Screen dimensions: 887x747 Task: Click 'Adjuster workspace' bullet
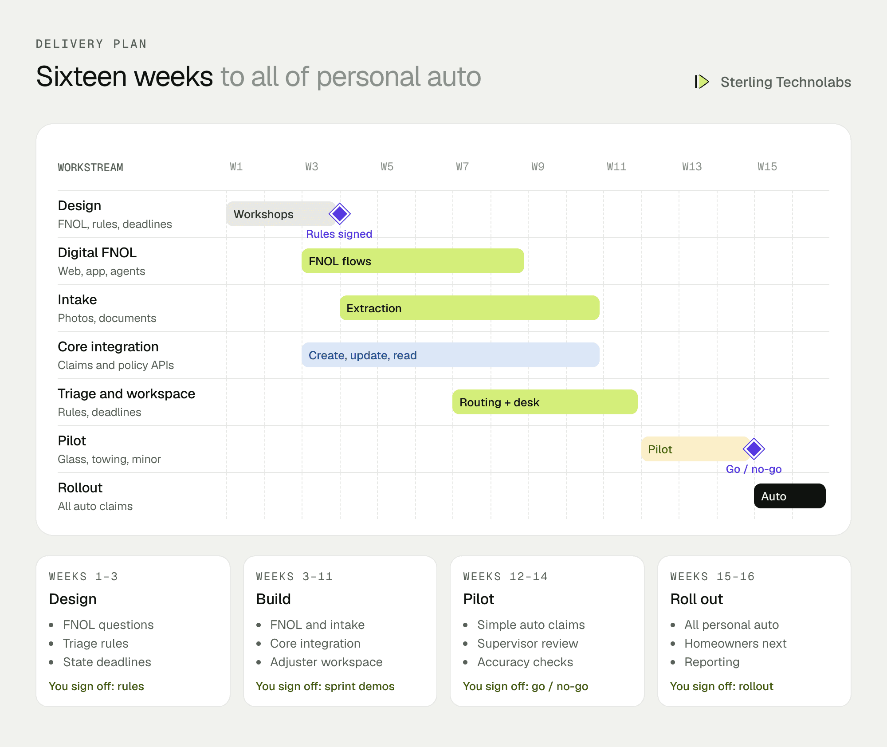(326, 662)
